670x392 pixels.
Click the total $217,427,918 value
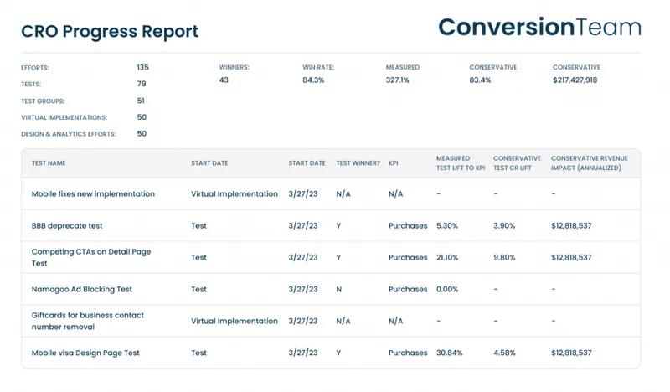[575, 80]
